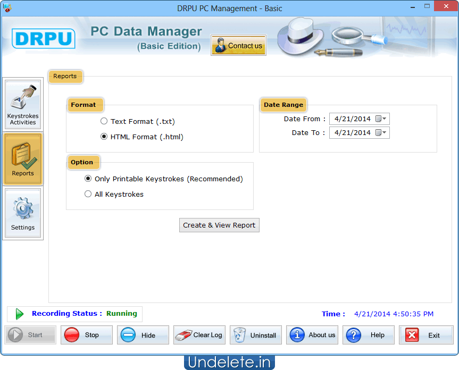Click the 'Date To :' label
This screenshot has height=370, width=459.
[308, 132]
